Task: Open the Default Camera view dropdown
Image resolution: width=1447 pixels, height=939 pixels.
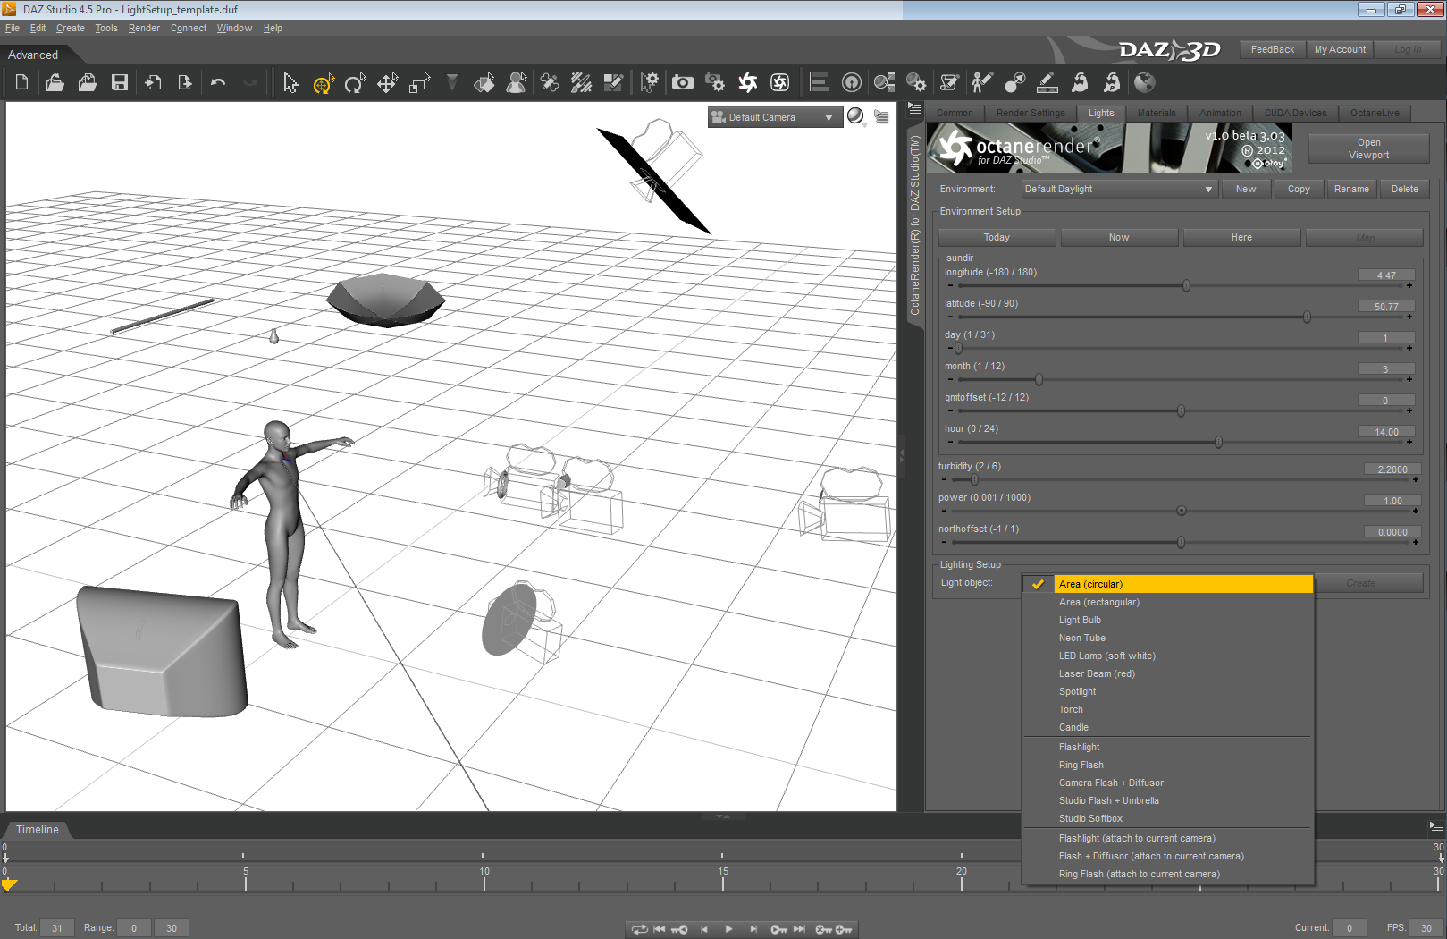Action: click(775, 117)
